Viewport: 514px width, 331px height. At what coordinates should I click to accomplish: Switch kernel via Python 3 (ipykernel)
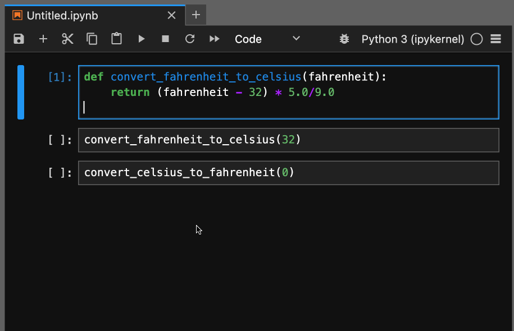coord(413,39)
